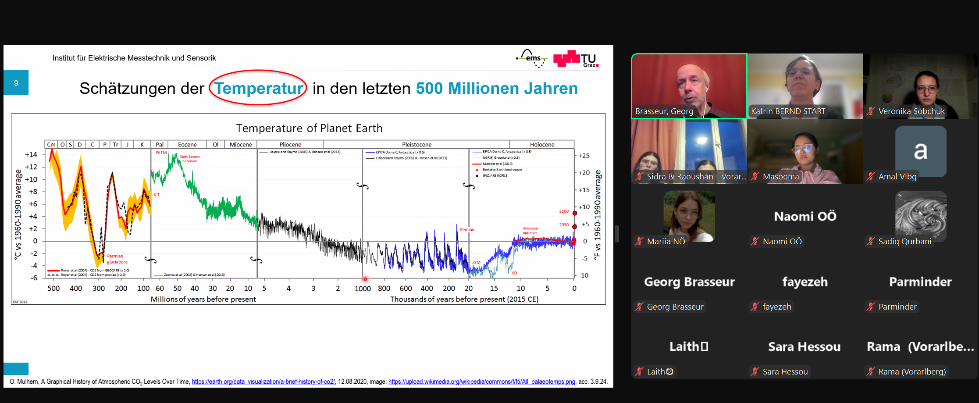Click the ems logo on slide

532,58
